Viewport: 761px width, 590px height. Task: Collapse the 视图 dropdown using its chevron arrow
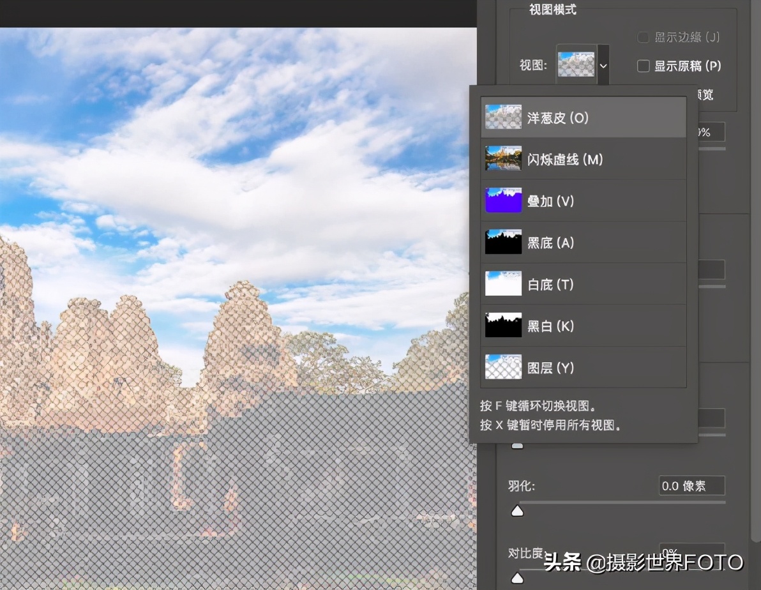click(x=603, y=65)
